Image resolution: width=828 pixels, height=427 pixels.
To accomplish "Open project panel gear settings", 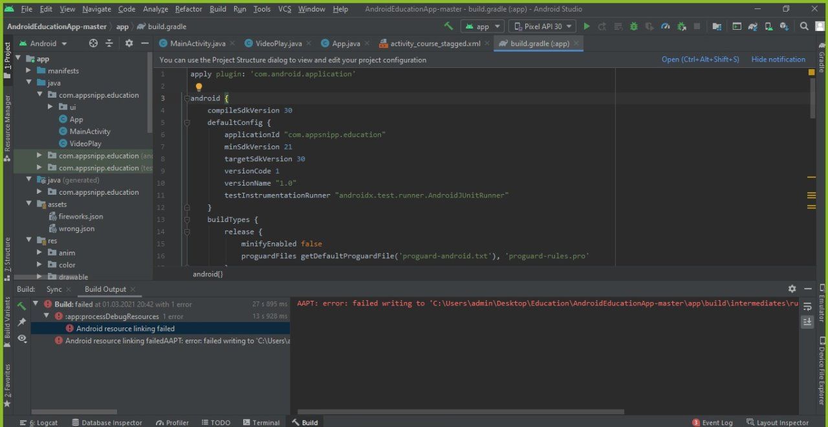I will [x=129, y=43].
